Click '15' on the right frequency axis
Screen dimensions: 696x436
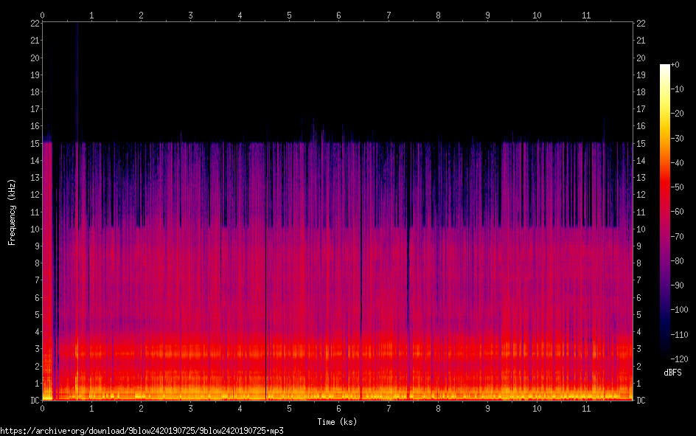(641, 143)
